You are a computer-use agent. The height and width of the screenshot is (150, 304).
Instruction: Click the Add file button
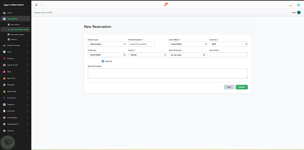(242, 87)
